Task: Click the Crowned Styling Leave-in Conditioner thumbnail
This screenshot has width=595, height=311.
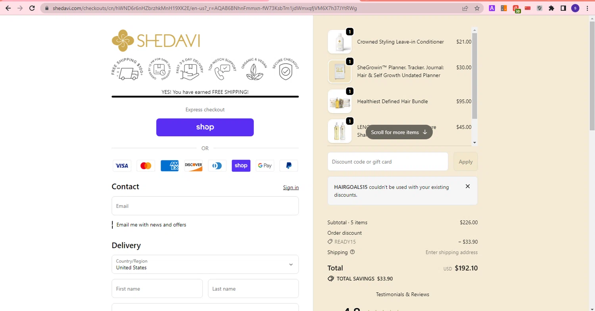Action: tap(340, 42)
